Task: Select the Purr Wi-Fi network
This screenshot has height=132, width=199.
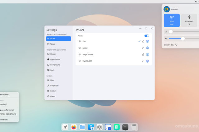Action: 84,41
